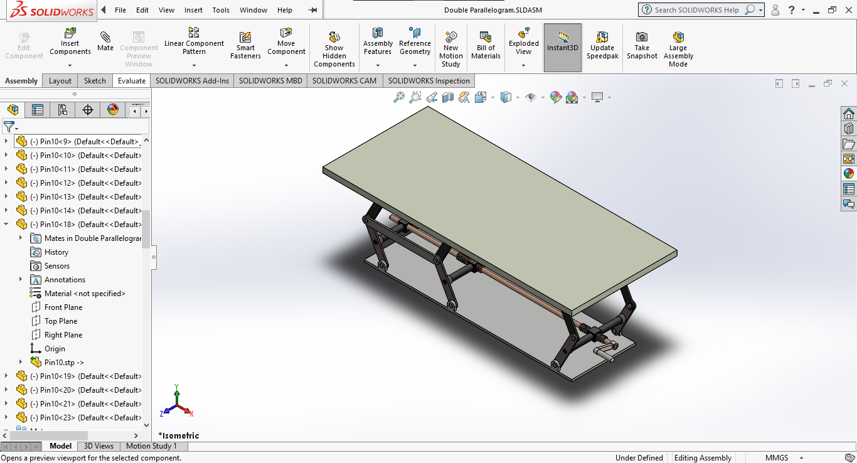This screenshot has width=857, height=463.
Task: Click Zoom to Area icon
Action: pos(415,97)
